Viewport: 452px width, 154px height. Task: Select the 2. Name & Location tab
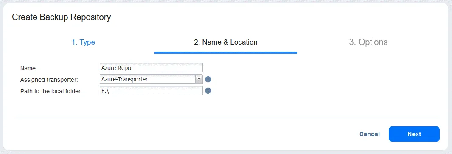coord(225,42)
